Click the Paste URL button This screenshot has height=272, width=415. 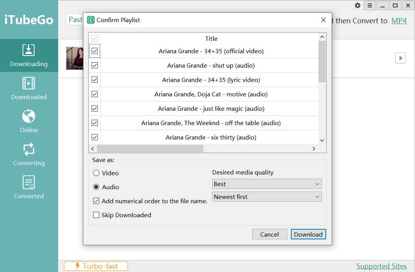coord(74,19)
